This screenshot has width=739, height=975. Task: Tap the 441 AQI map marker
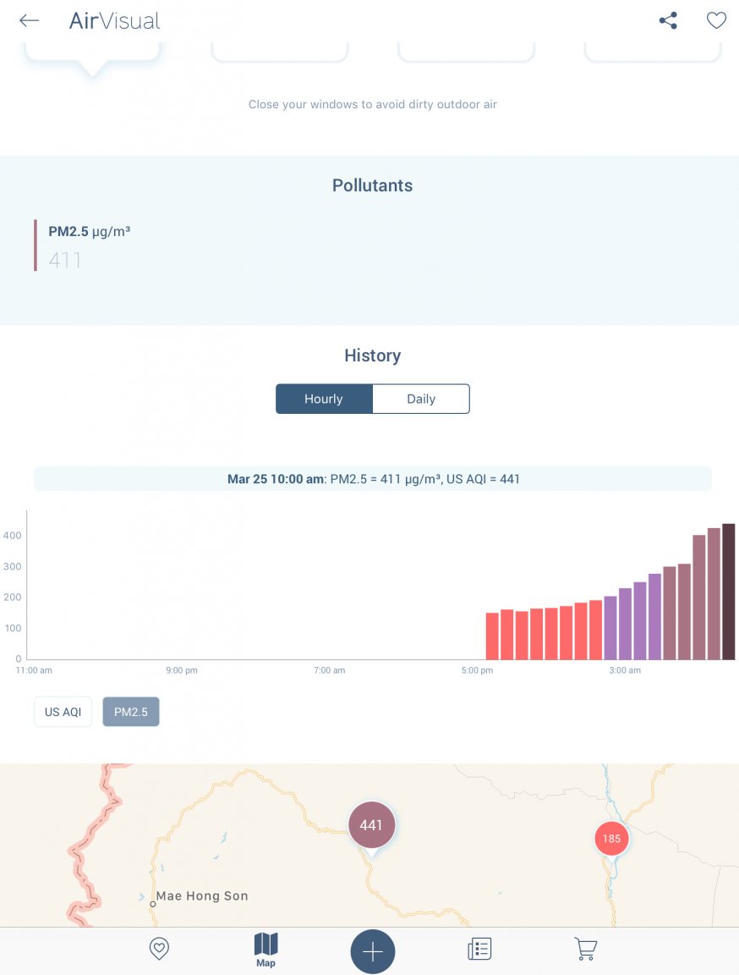371,825
